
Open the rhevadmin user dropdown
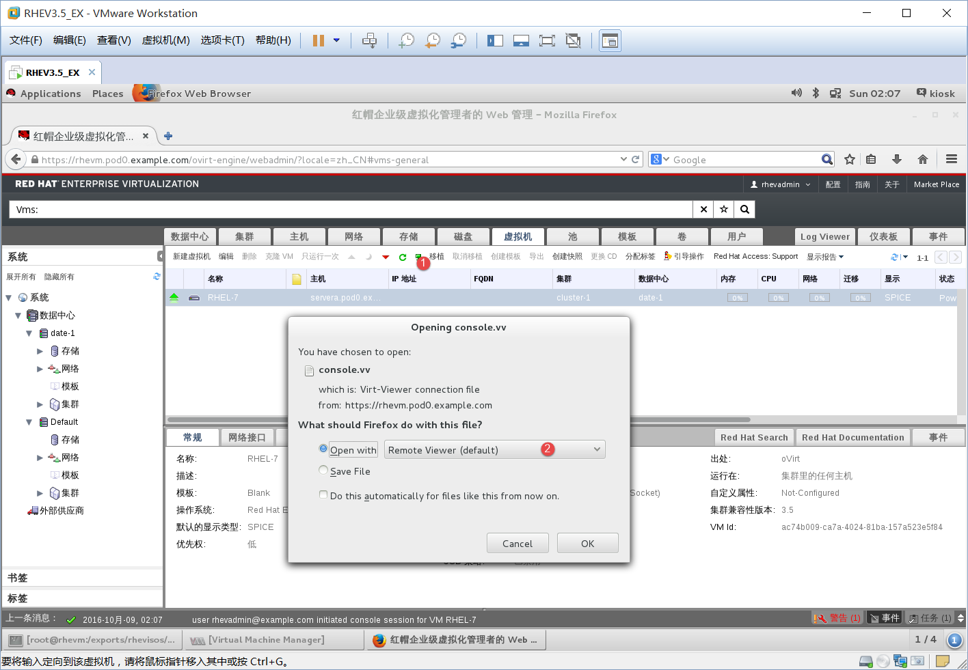780,184
